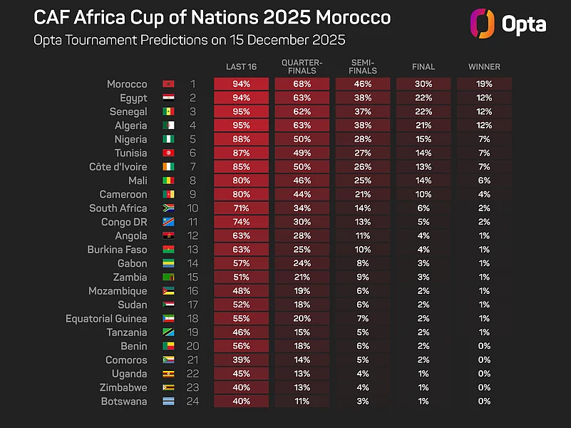
Task: Click the Egypt flag icon
Action: 169,98
